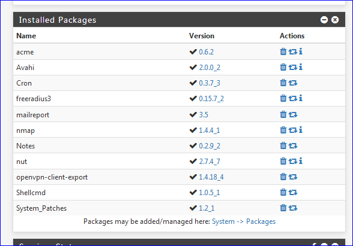This screenshot has height=246, width=353.
Task: View nut package info
Action: pyautogui.click(x=301, y=161)
